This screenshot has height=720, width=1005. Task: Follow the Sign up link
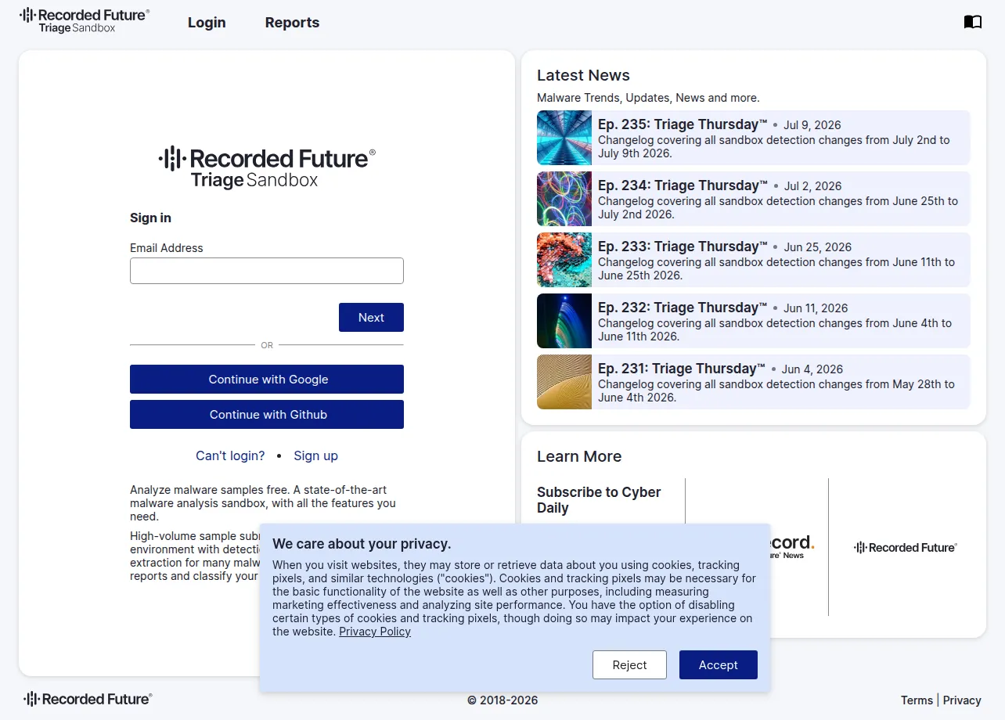316,455
